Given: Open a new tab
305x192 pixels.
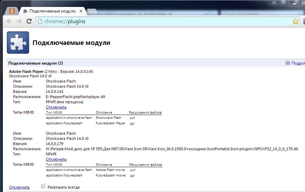Looking at the screenshot, I should pyautogui.click(x=92, y=11).
